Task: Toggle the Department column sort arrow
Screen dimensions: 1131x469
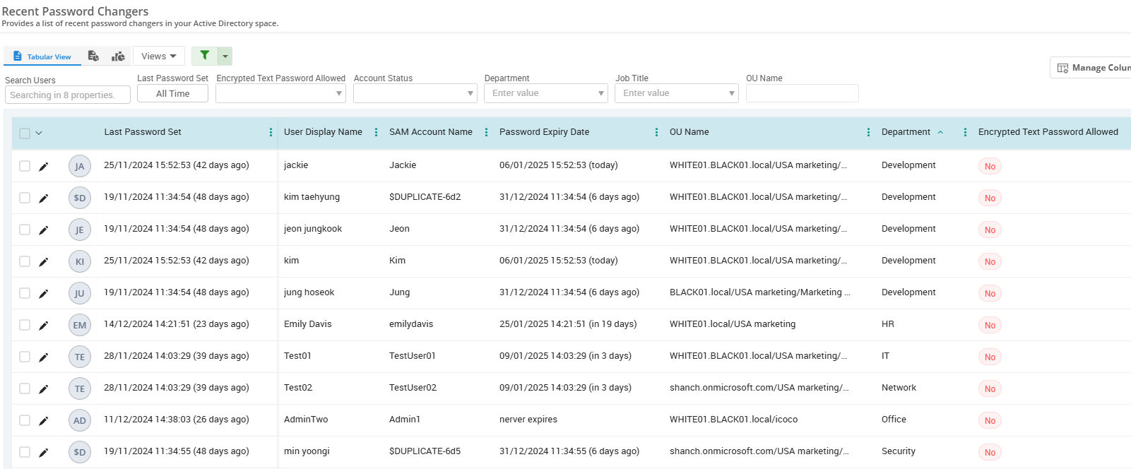Action: 940,132
